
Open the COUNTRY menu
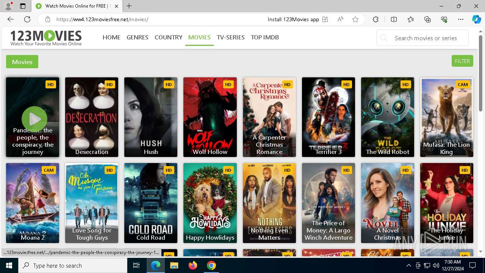[x=168, y=37]
